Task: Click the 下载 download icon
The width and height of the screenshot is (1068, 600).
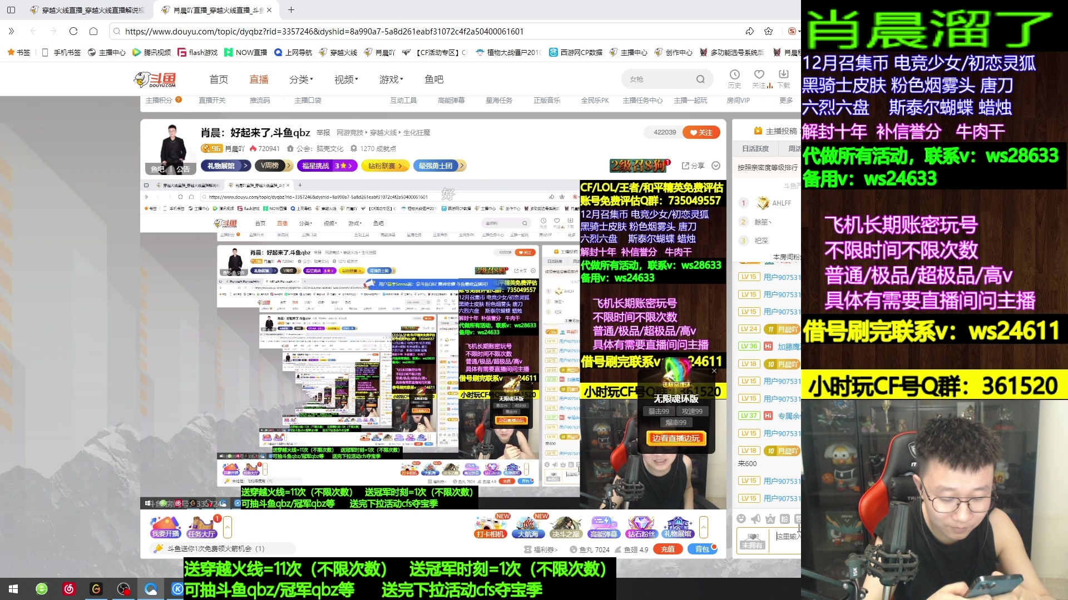Action: pos(783,74)
